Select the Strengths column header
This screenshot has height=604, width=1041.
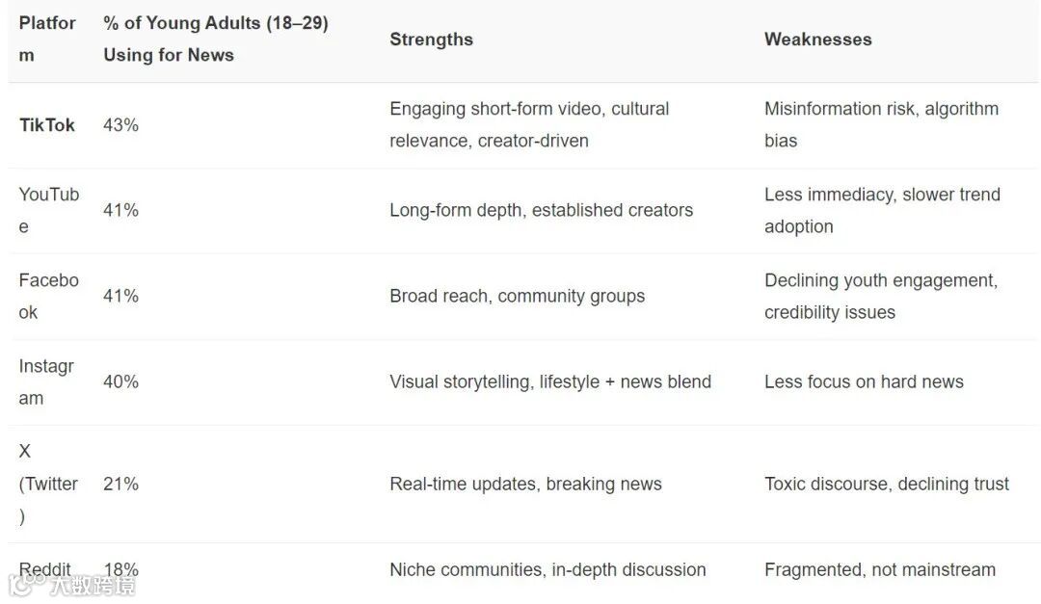(x=431, y=39)
